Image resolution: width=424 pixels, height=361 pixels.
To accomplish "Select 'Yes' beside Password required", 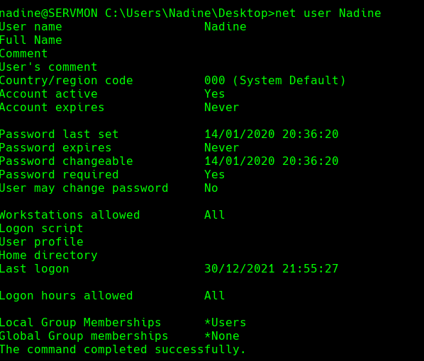I will [x=214, y=175].
